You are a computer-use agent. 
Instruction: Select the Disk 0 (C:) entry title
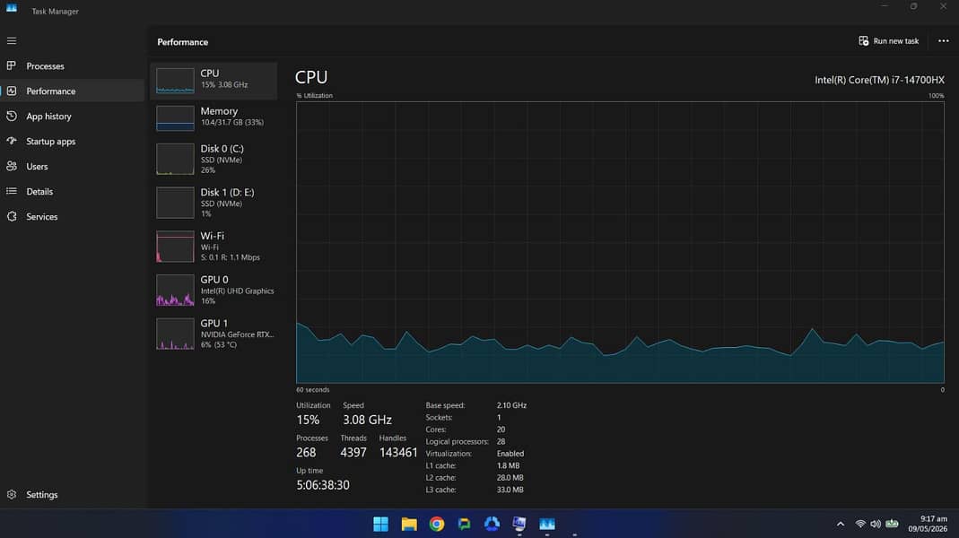tap(222, 149)
